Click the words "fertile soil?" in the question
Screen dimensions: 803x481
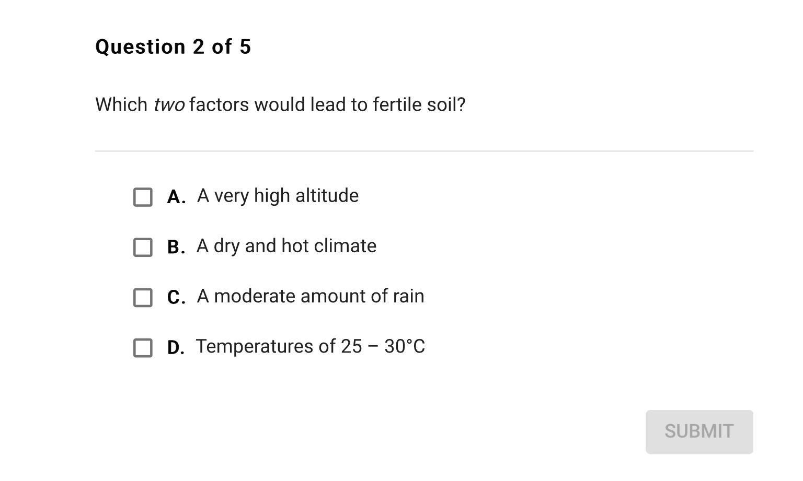coord(419,105)
